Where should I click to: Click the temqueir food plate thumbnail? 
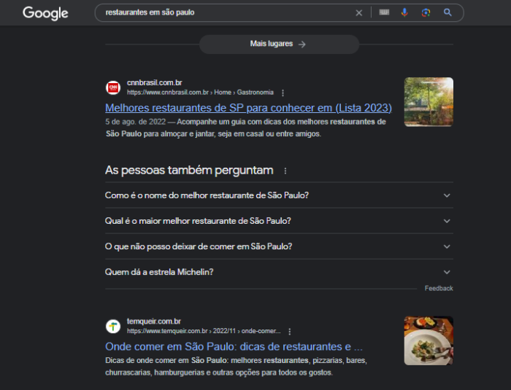coord(429,340)
